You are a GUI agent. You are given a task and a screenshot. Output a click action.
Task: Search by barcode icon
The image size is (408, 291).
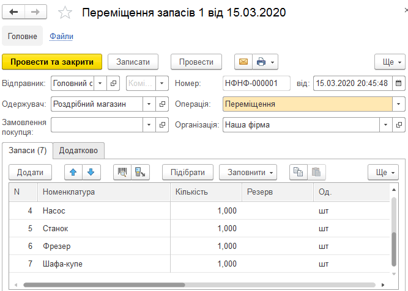coord(122,172)
